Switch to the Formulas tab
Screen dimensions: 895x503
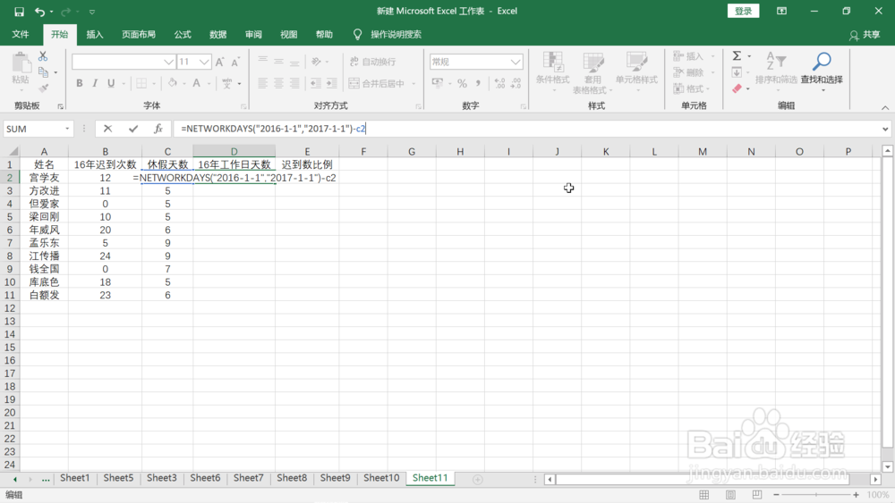183,34
